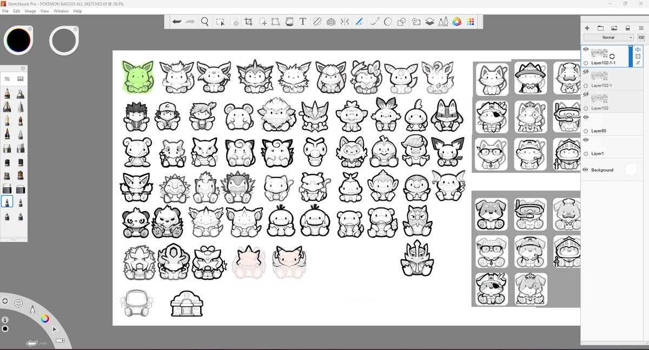This screenshot has height=350, width=649.
Task: Add a new layer group folder
Action: [600, 28]
